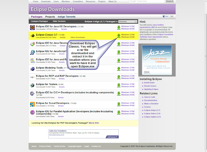
Task: Open the Updating Eclipse link
Action: pos(151,89)
